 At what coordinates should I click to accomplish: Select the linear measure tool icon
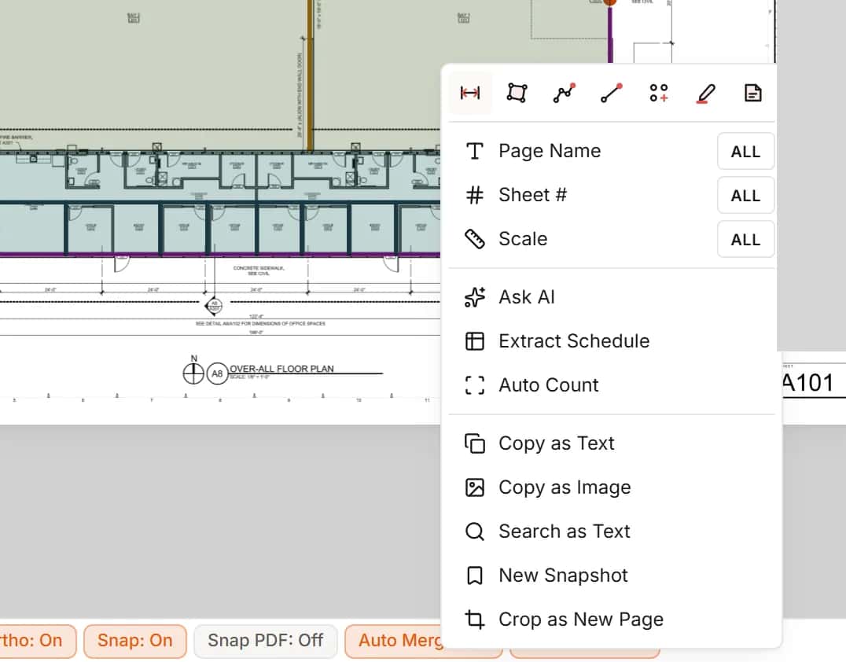pos(470,93)
